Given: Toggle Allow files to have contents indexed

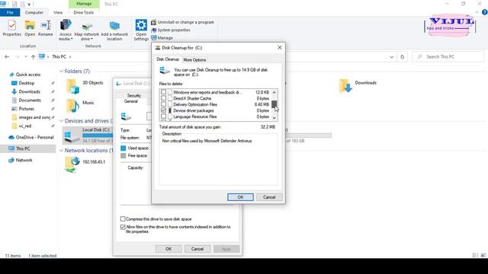Looking at the screenshot, I should click(x=123, y=227).
